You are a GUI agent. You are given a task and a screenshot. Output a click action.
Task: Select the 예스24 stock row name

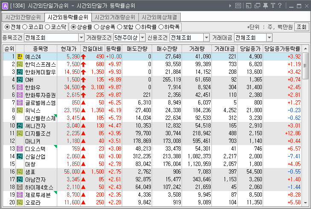click(33, 57)
